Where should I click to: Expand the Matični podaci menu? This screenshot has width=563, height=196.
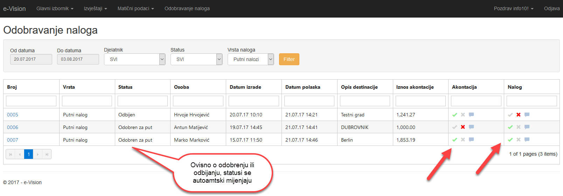click(x=135, y=8)
